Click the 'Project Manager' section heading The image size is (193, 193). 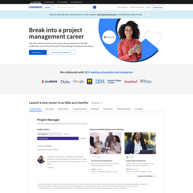[x=48, y=120]
